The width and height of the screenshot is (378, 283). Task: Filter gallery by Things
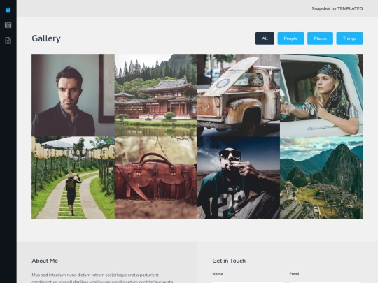[349, 38]
